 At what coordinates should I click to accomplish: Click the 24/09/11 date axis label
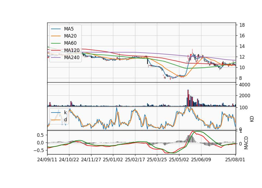[47, 160]
